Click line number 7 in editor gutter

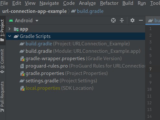[150, 69]
